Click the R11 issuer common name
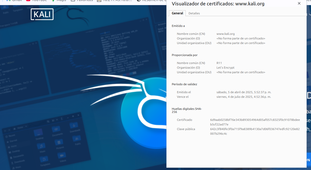Viewport: 311px width, 170px height. pos(219,63)
